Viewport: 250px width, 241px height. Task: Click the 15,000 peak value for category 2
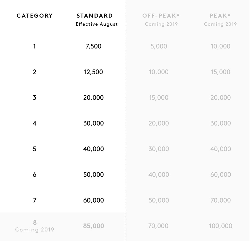pos(221,72)
